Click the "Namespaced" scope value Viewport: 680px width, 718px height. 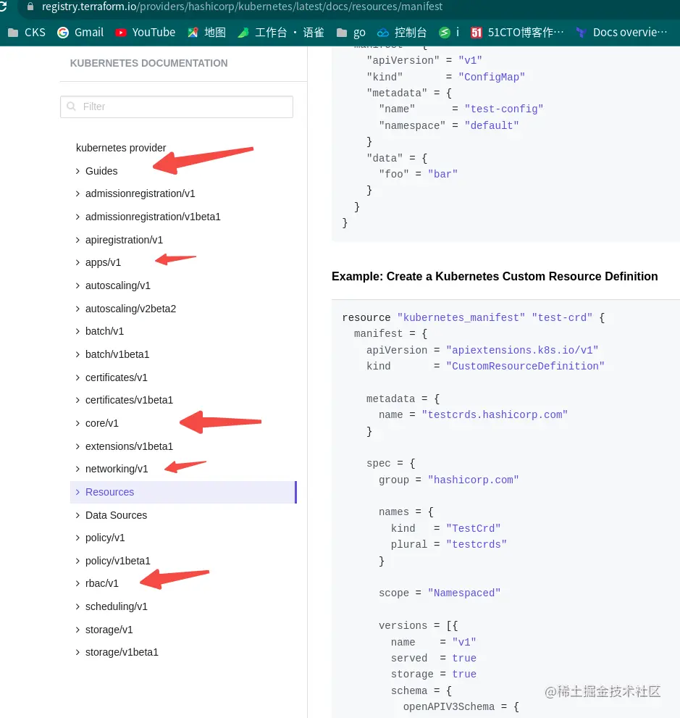click(464, 593)
